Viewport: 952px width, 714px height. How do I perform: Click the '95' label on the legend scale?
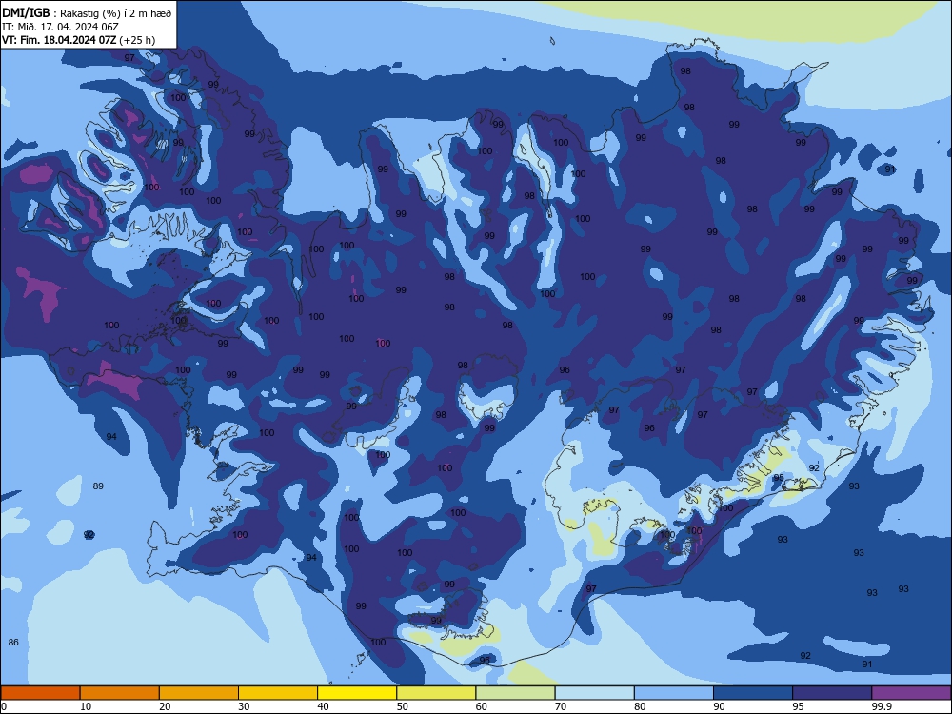pos(798,706)
